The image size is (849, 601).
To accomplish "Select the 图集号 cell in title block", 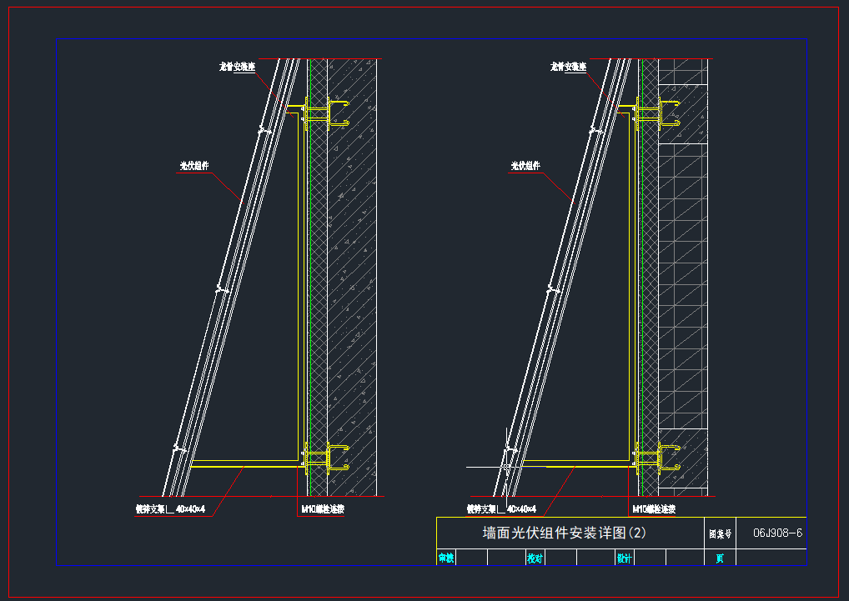I will click(x=719, y=533).
